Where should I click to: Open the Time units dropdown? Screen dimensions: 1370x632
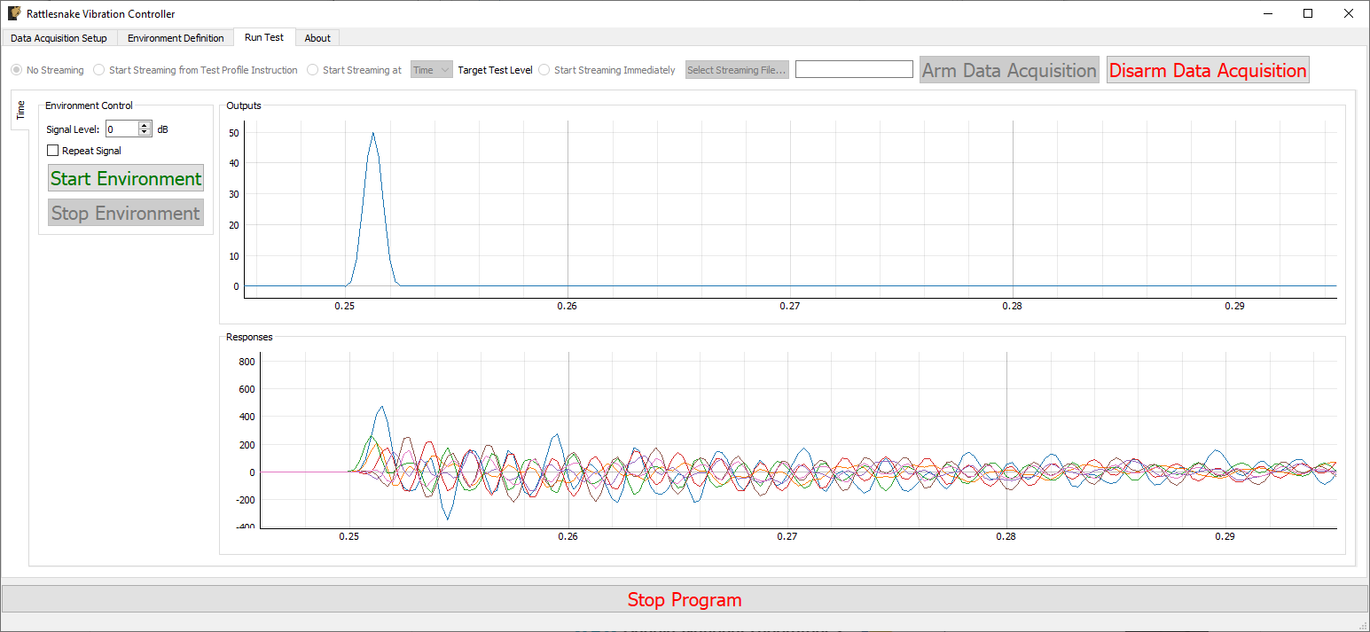coord(431,69)
